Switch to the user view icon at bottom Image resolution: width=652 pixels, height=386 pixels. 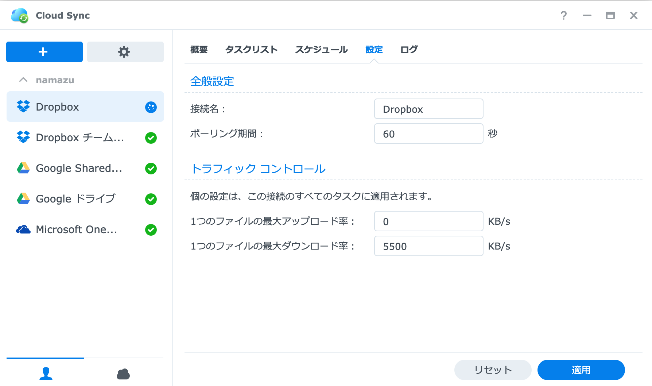tap(46, 373)
